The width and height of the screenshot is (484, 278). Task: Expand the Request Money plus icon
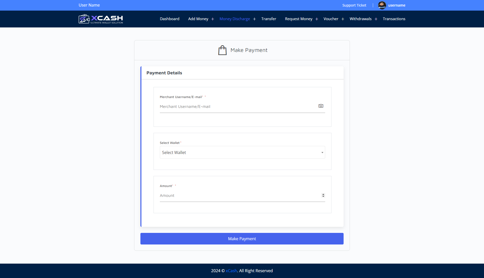coord(317,19)
